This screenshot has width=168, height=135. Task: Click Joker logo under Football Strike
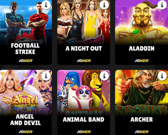tap(26, 61)
